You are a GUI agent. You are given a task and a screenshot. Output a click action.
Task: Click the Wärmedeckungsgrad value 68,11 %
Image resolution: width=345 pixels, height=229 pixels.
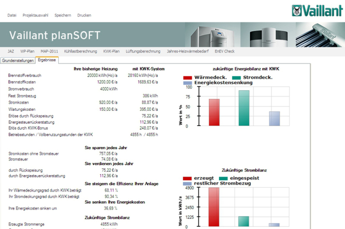pos(111,190)
